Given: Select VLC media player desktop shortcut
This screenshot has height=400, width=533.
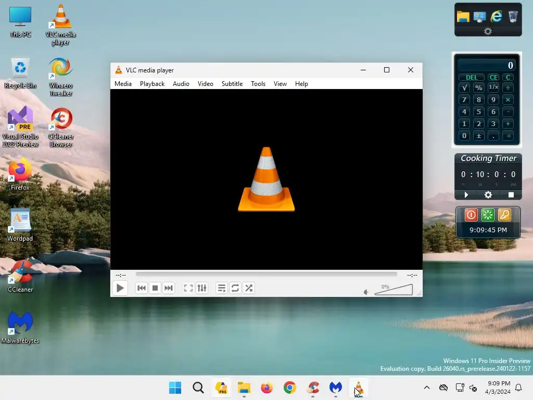Looking at the screenshot, I should (60, 25).
